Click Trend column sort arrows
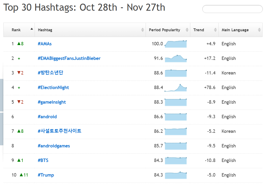Screen dimensions: 267x188 click(x=215, y=30)
